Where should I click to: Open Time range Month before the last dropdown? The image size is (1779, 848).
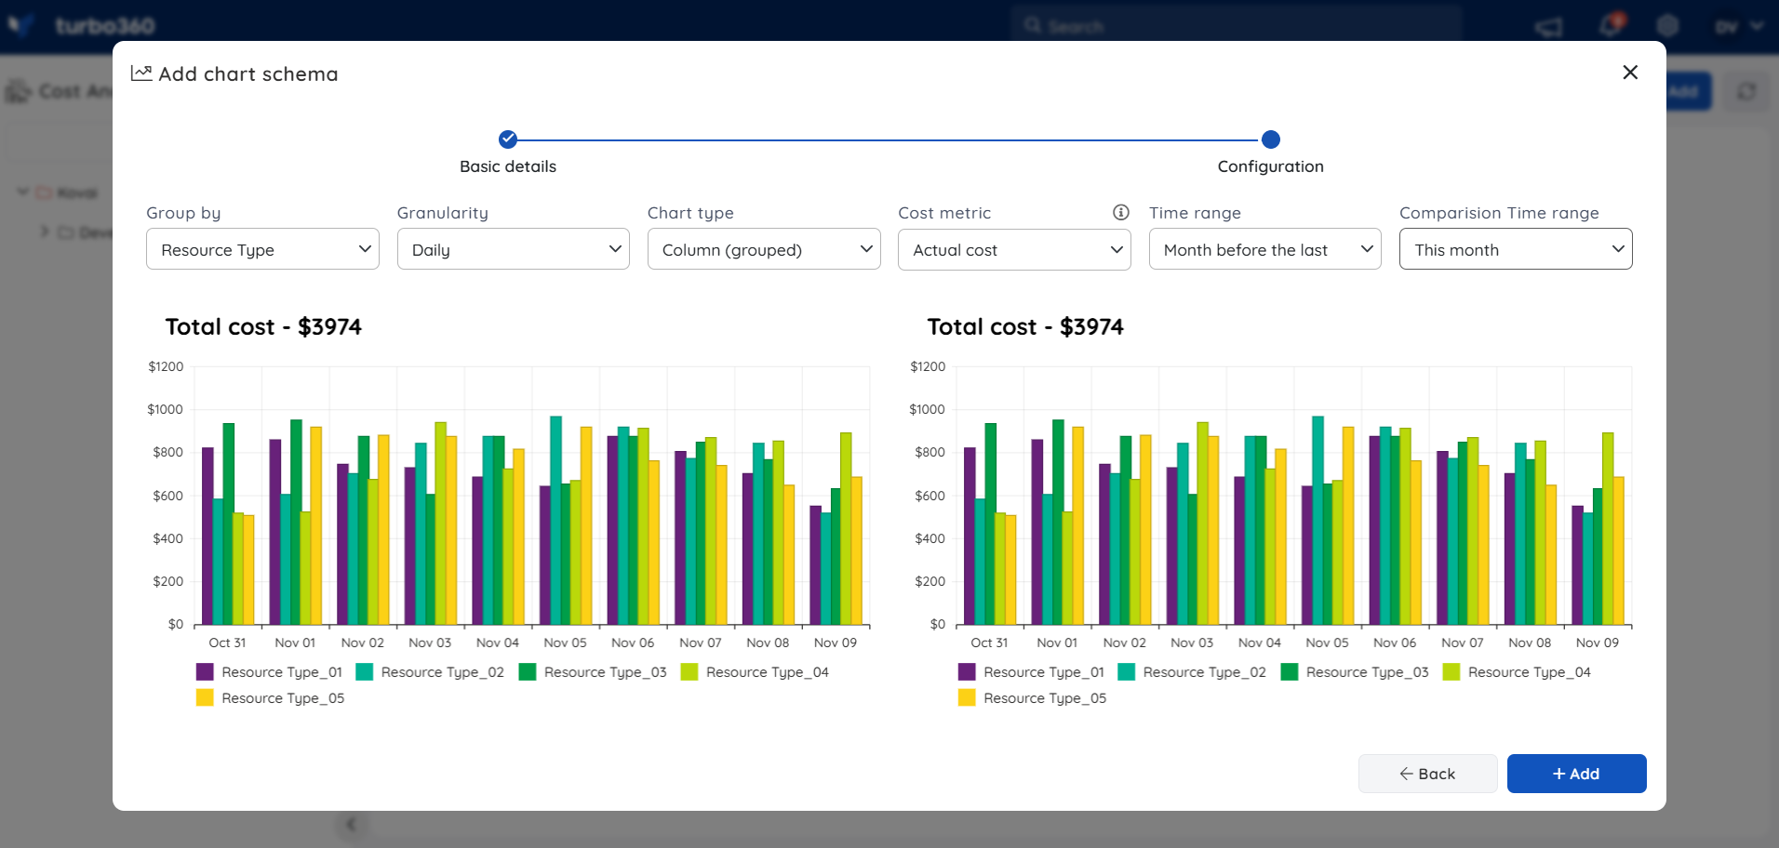[x=1265, y=249]
